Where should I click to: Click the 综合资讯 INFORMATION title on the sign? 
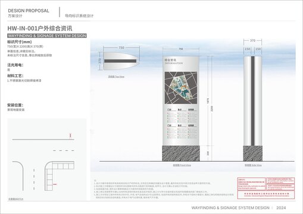(174, 61)
